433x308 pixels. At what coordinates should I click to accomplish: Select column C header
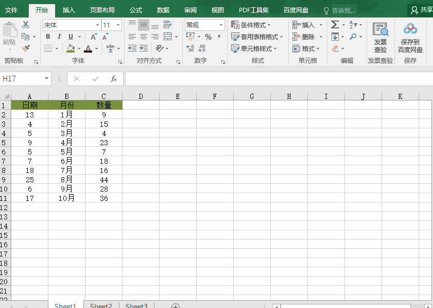(103, 96)
